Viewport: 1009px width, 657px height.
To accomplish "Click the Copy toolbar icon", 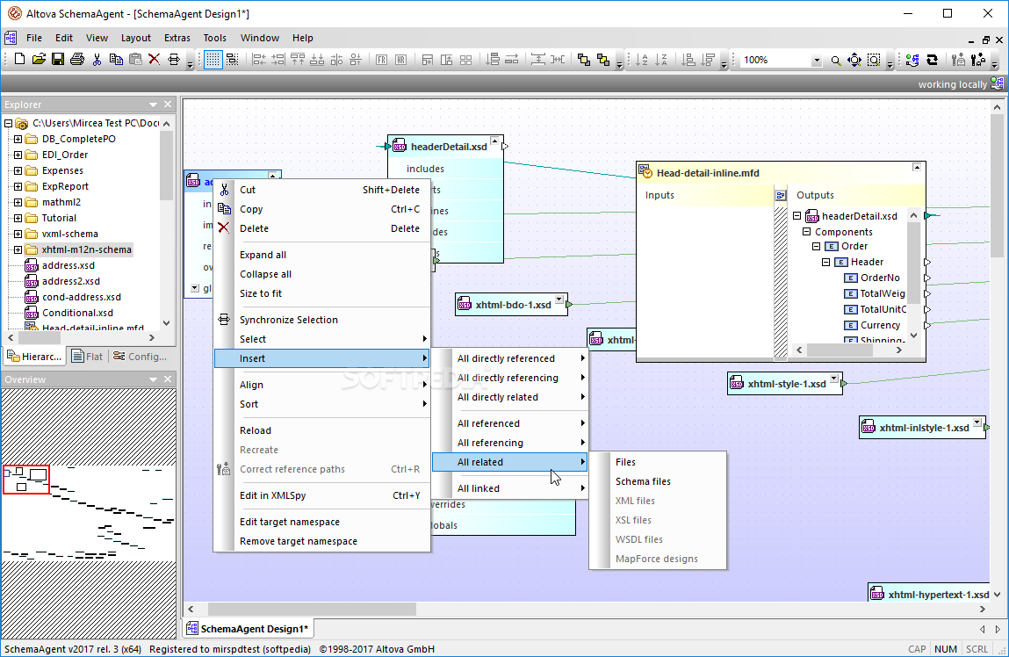I will tap(116, 60).
